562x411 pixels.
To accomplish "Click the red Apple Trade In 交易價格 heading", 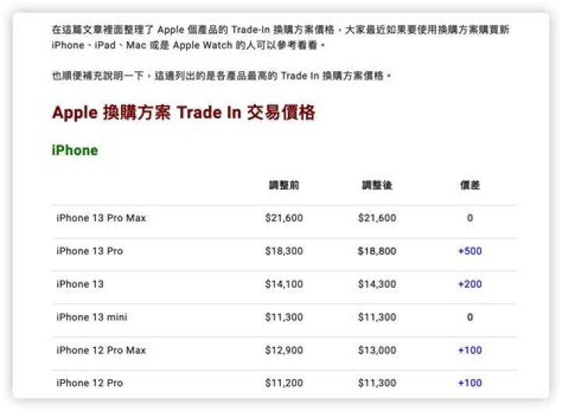I will (x=183, y=113).
